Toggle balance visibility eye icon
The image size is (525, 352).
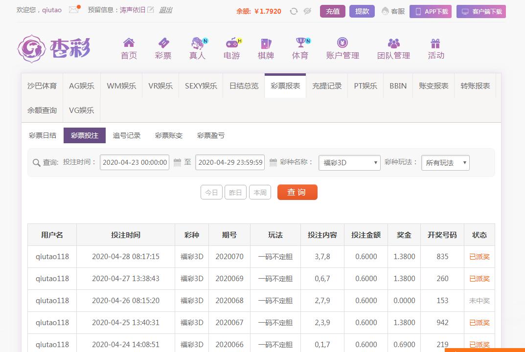click(x=307, y=11)
